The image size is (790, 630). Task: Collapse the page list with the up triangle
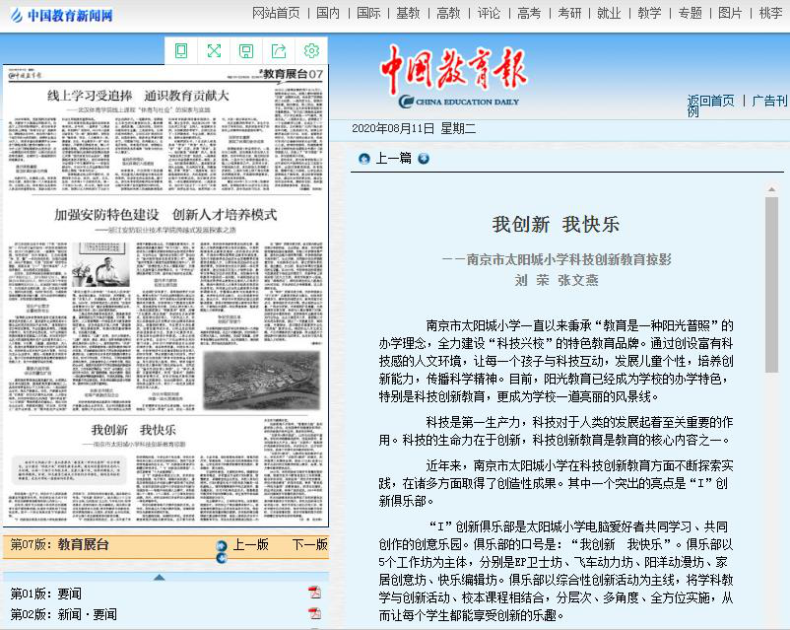tap(159, 577)
